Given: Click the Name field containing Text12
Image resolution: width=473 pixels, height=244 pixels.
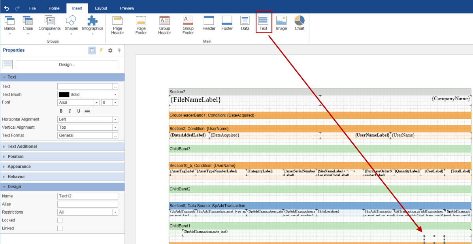Looking at the screenshot, I should (88, 196).
